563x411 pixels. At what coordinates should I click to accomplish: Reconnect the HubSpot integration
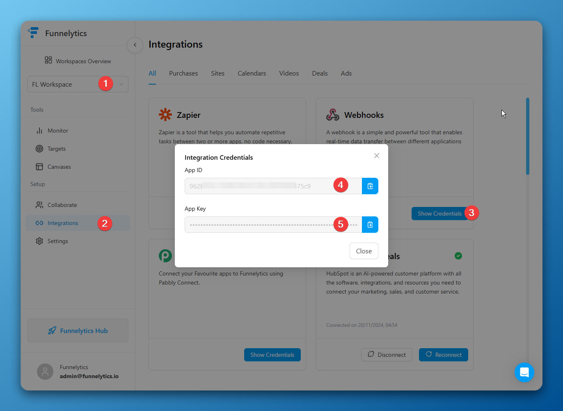click(x=444, y=355)
